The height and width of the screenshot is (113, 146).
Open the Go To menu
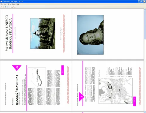point(9,4)
